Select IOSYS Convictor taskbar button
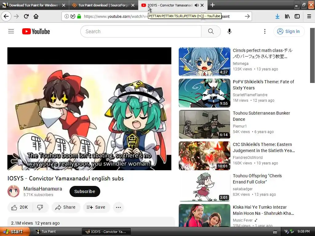 [106, 232]
